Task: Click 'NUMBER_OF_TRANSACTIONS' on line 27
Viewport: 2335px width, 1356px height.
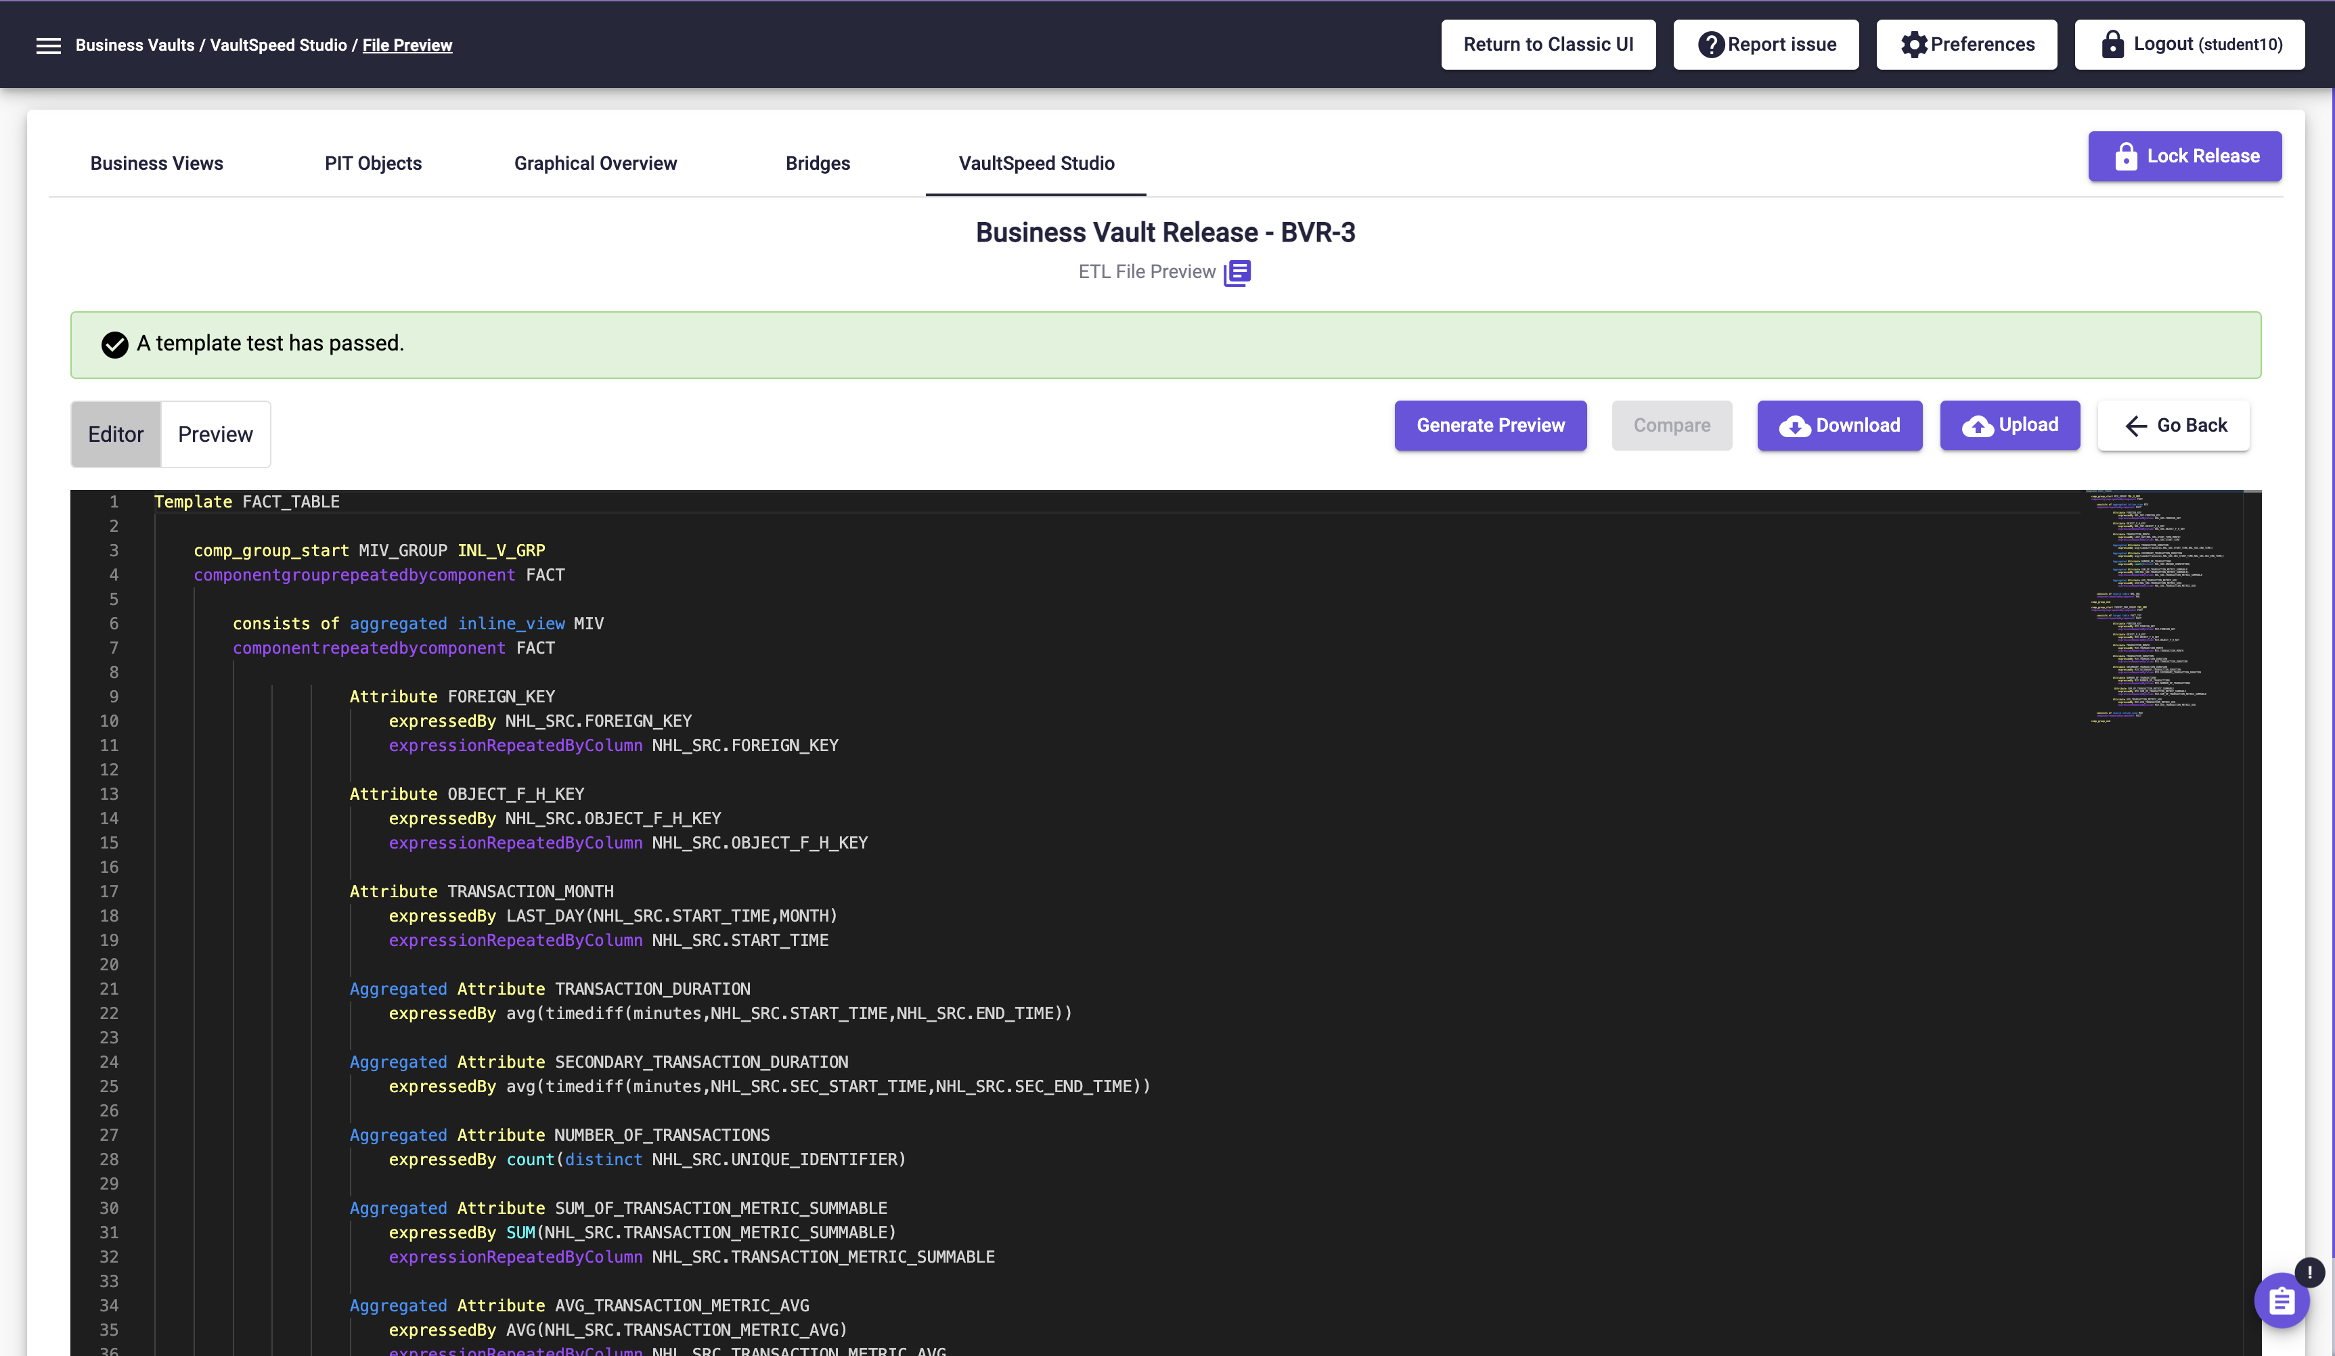Action: point(662,1135)
